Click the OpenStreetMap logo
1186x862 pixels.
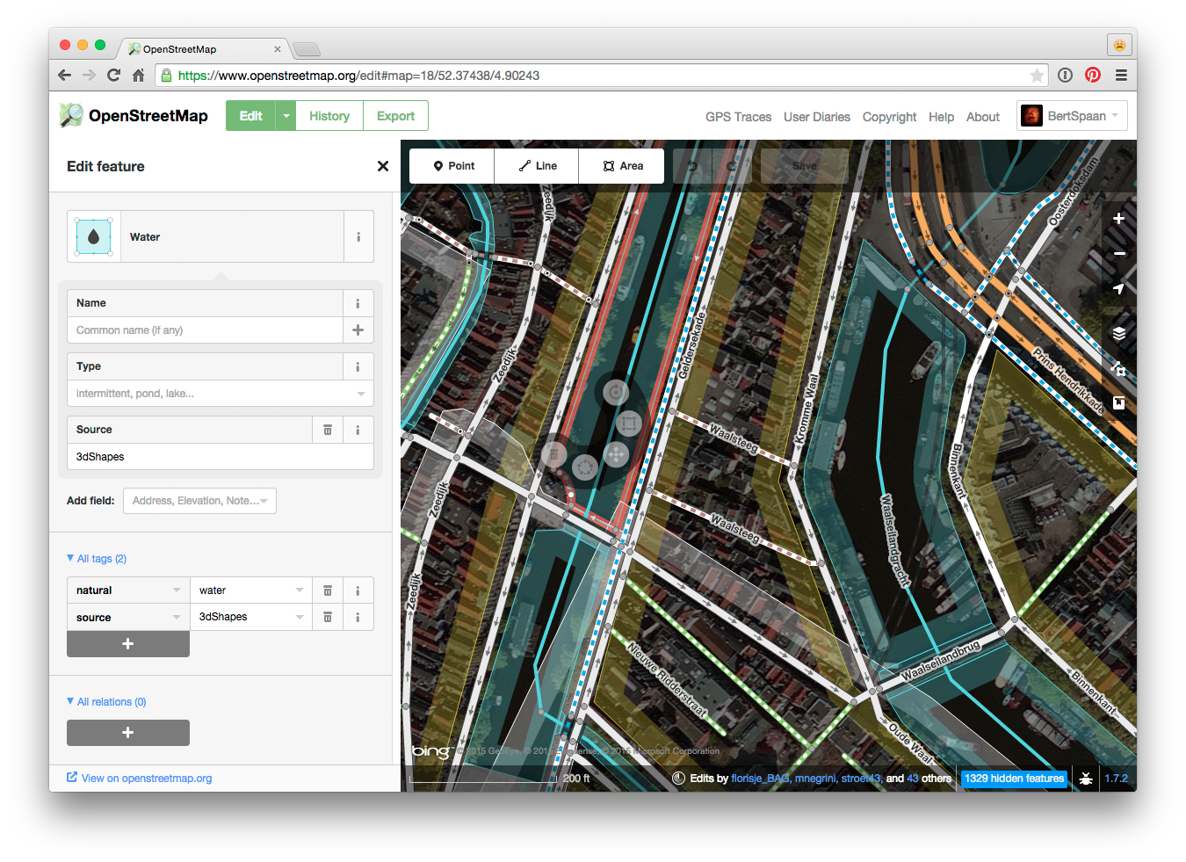coord(134,115)
